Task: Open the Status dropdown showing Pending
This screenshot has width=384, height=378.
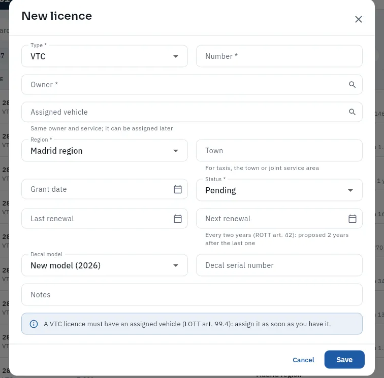Action: pos(279,190)
